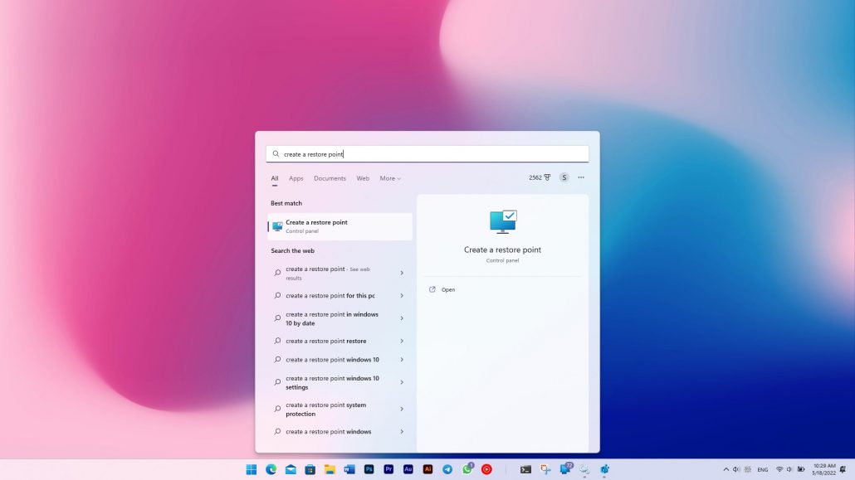This screenshot has width=855, height=480.
Task: Click Open in the preview pane
Action: [x=448, y=290]
